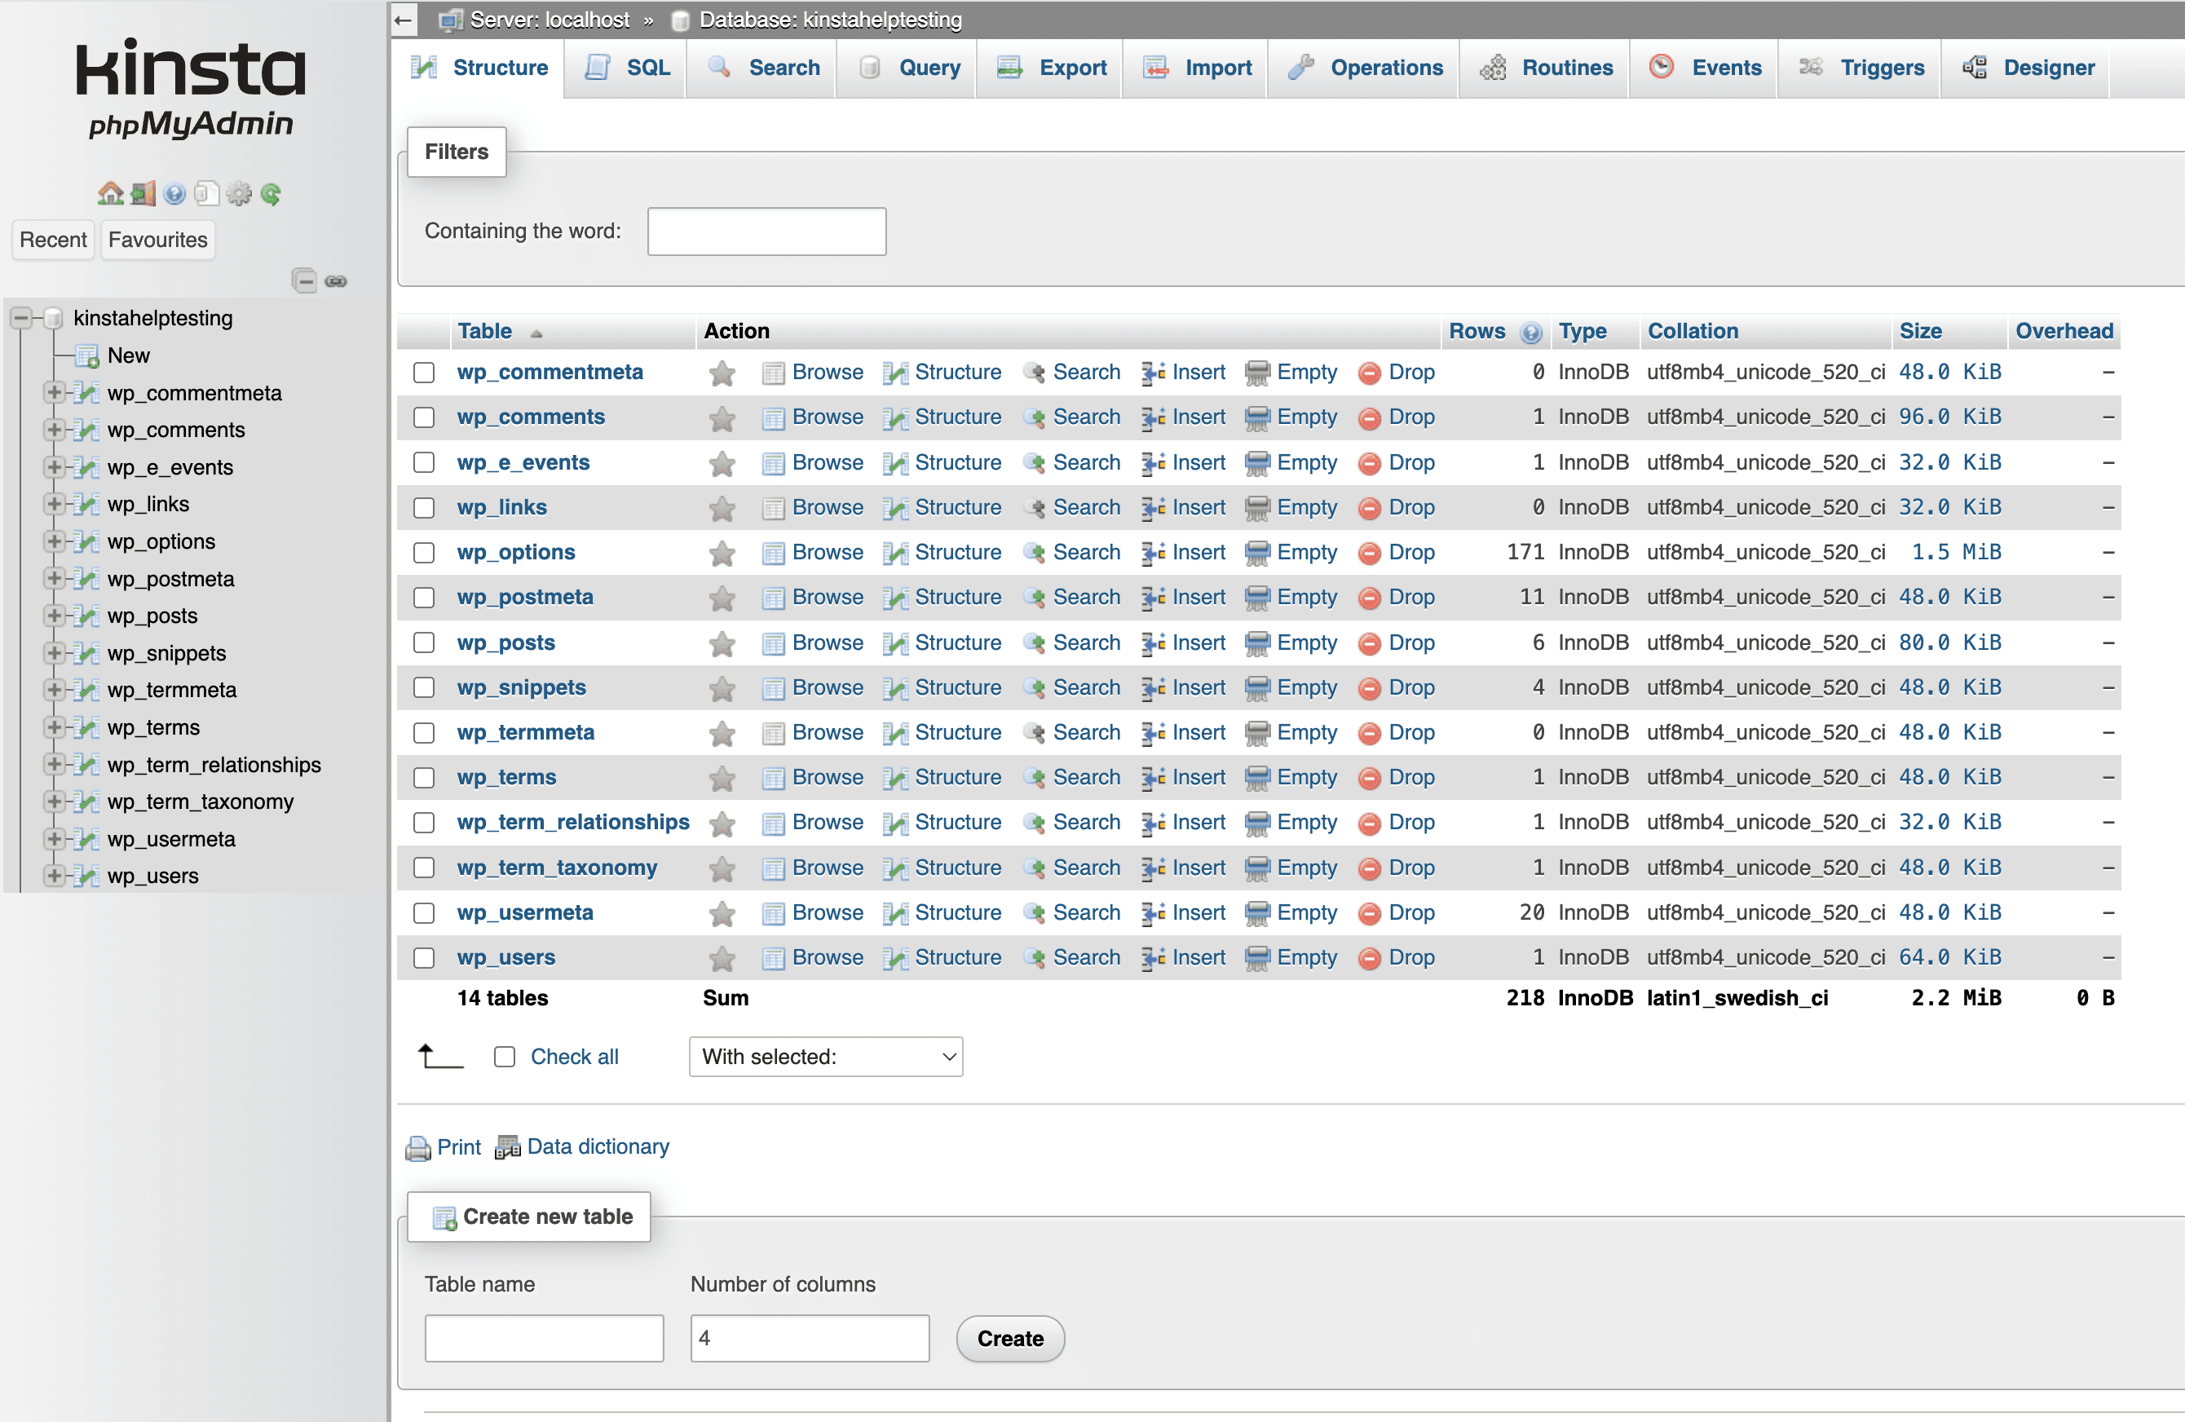Open the With selected dropdown
The height and width of the screenshot is (1422, 2185).
[824, 1057]
